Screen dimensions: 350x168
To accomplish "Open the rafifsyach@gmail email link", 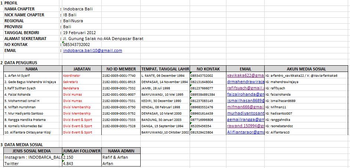I will (246, 88).
